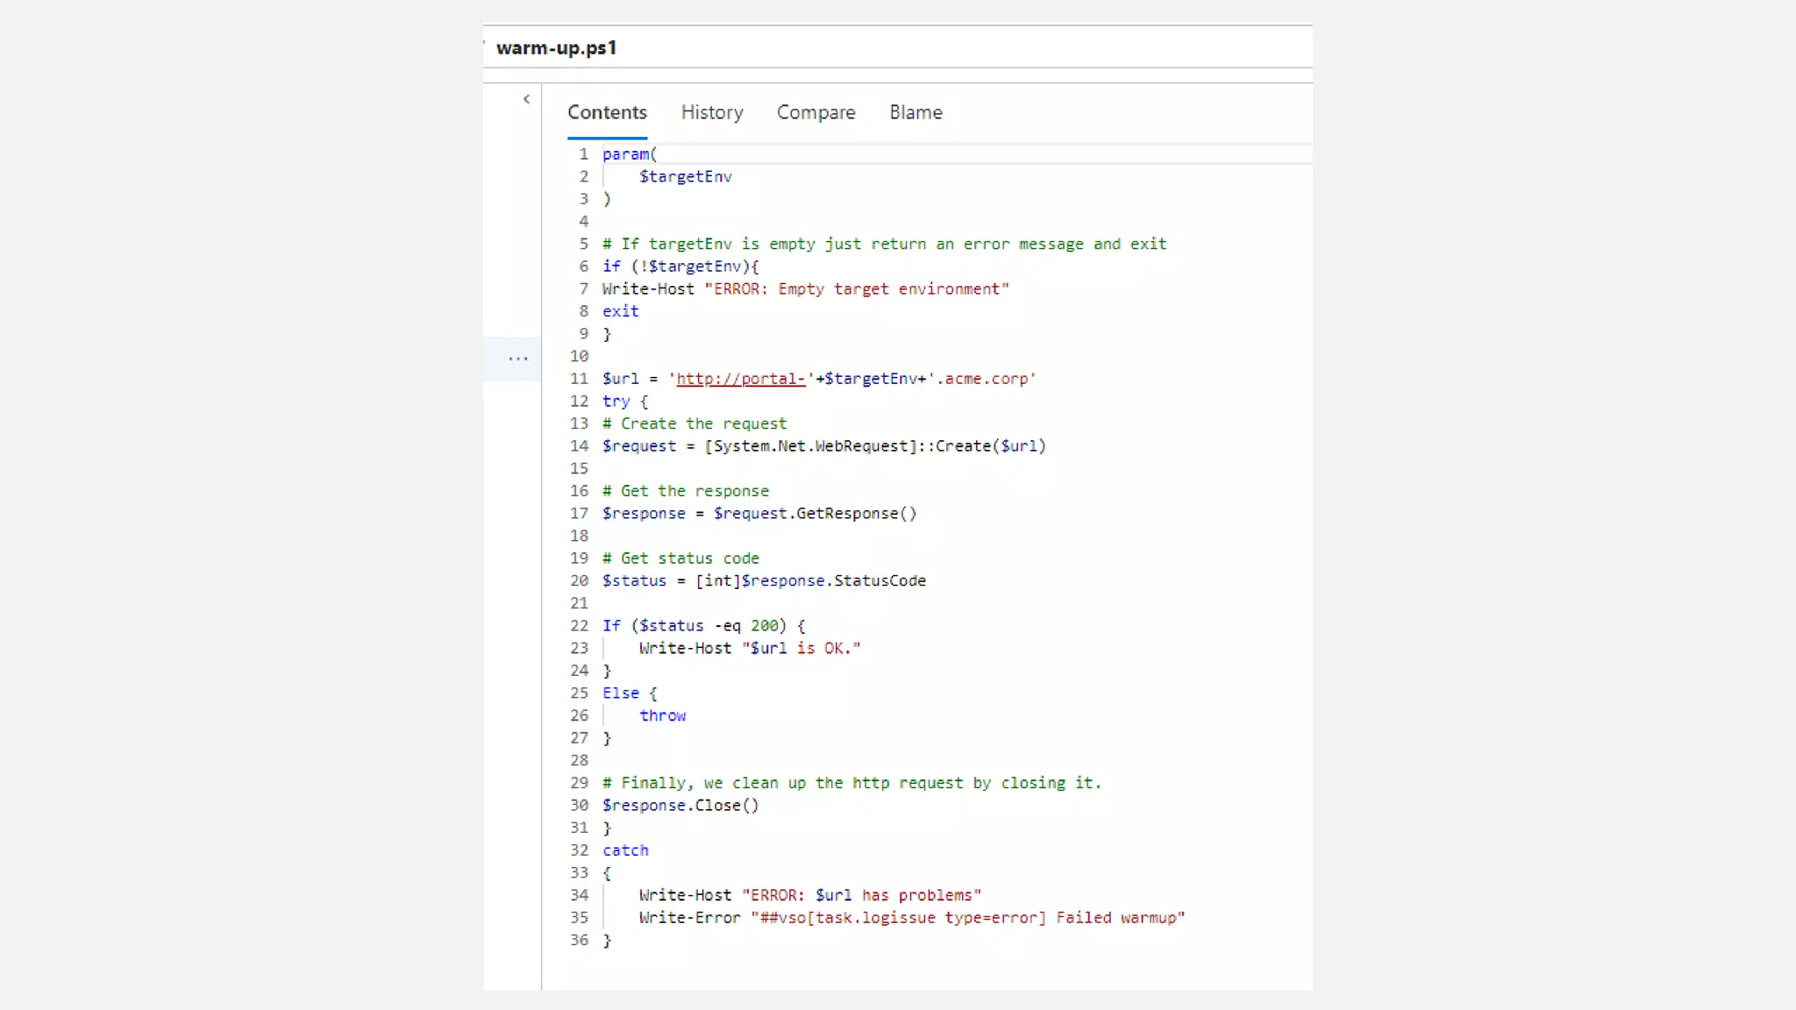1796x1010 pixels.
Task: Follow the http://portal- link in line 11
Action: tap(740, 379)
